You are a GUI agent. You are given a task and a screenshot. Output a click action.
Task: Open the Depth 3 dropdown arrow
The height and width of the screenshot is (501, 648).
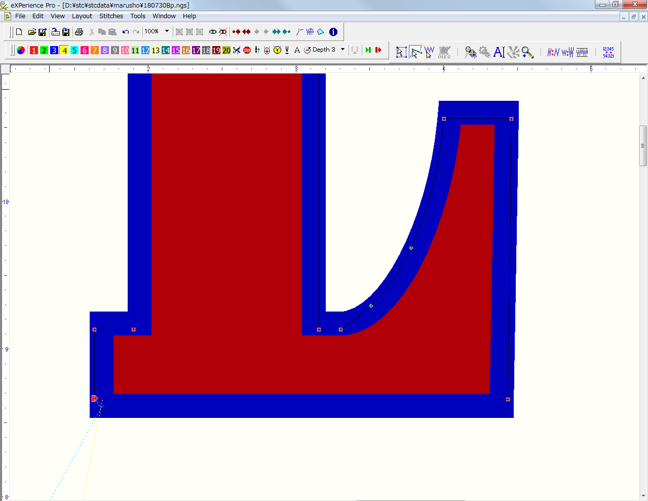click(x=342, y=50)
